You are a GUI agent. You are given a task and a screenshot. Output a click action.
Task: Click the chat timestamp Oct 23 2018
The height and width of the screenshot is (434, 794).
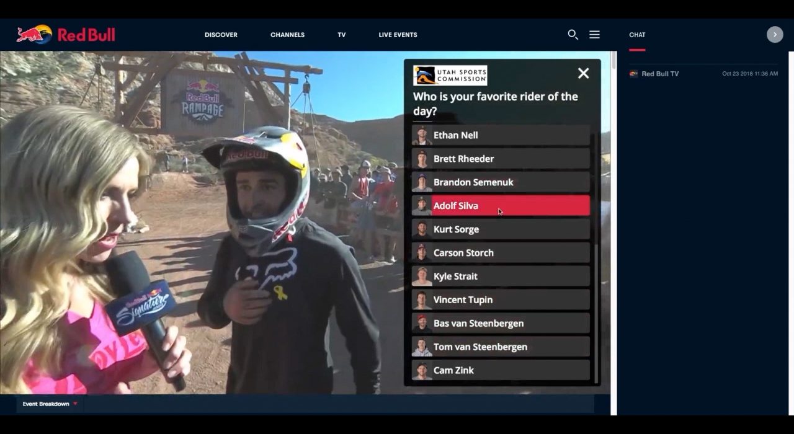tap(750, 74)
